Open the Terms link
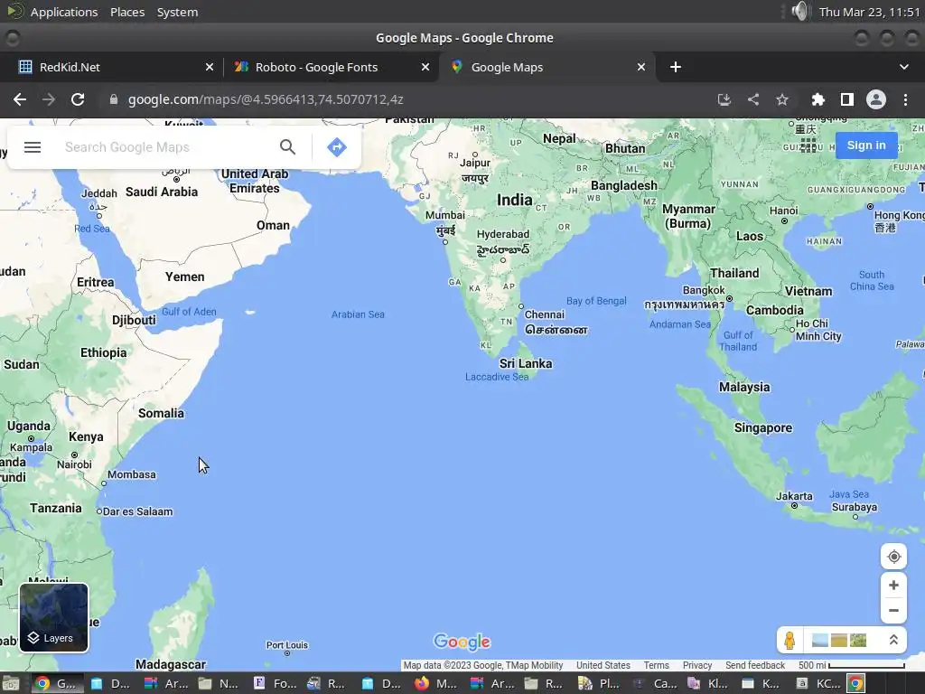Image resolution: width=925 pixels, height=694 pixels. (656, 665)
